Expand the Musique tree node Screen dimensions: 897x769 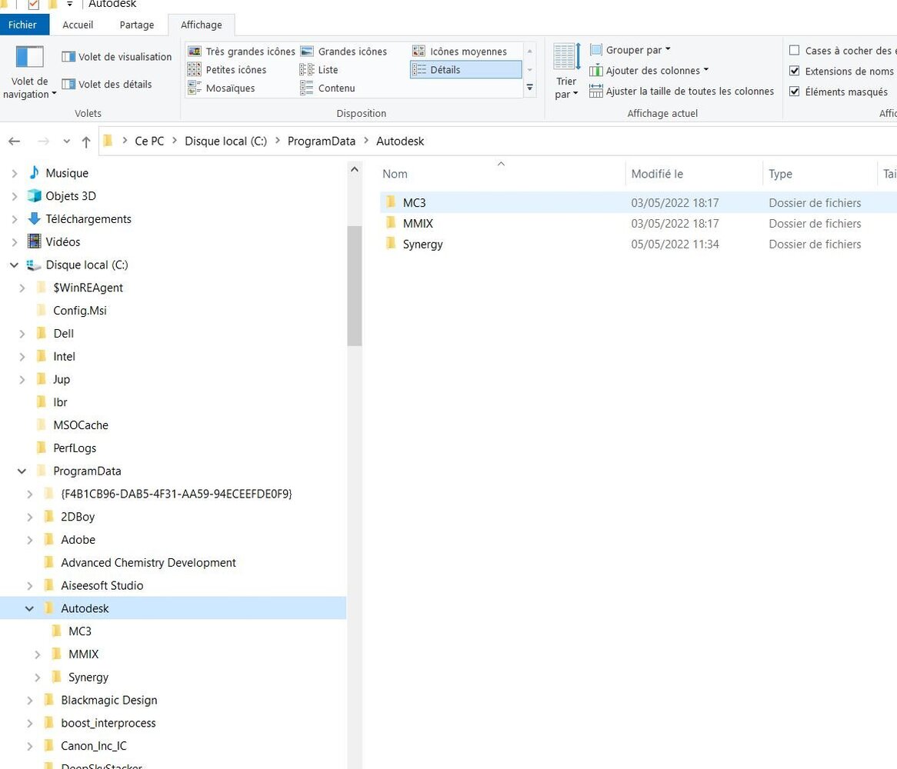(x=15, y=173)
